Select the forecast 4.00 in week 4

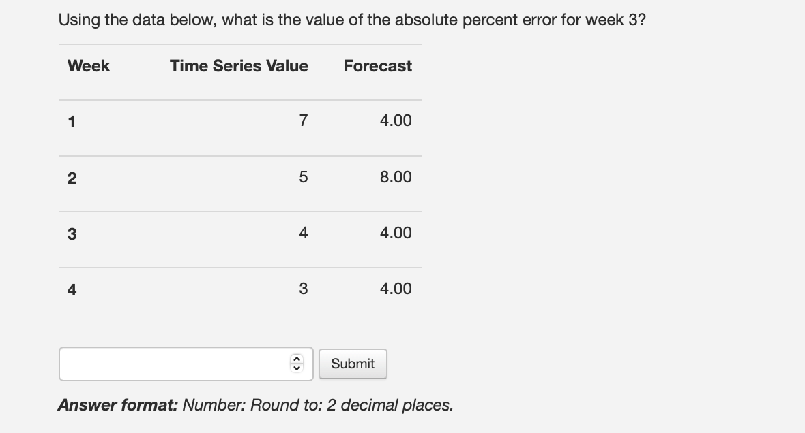[396, 289]
